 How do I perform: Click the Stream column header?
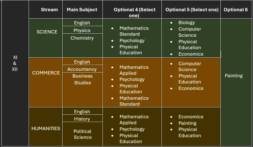[x=49, y=10]
